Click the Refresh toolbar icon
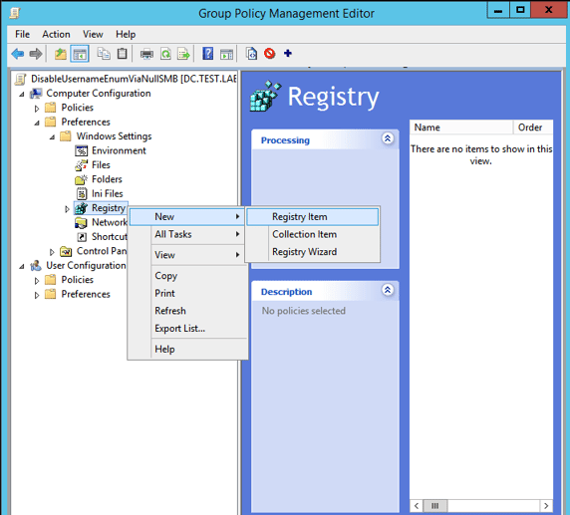570x515 pixels. pos(165,54)
